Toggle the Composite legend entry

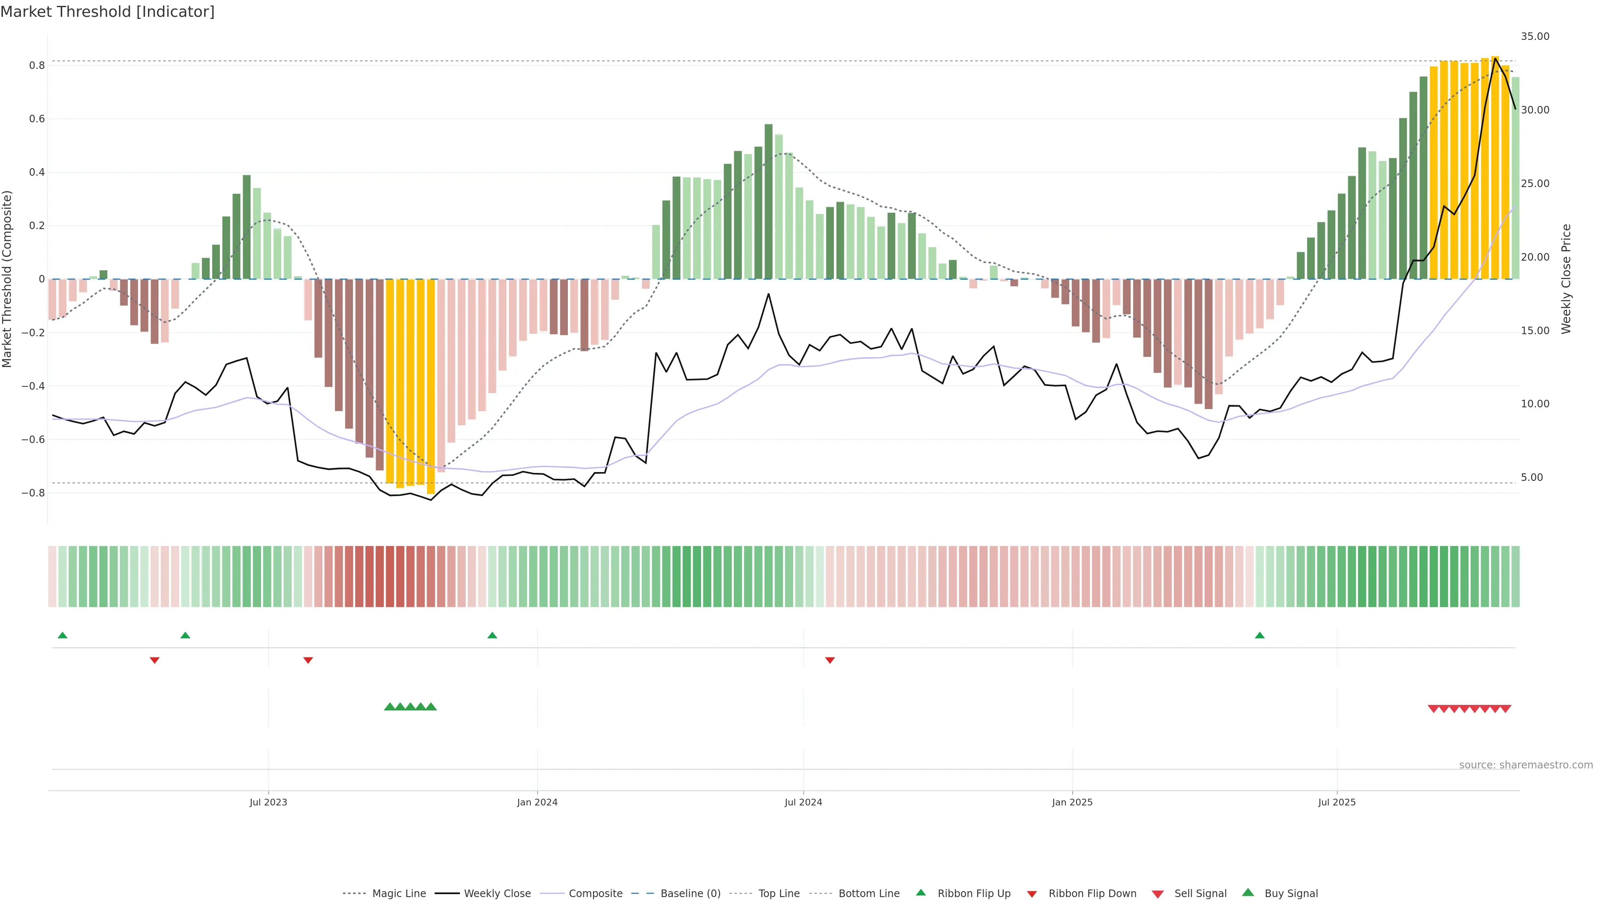[x=595, y=894]
